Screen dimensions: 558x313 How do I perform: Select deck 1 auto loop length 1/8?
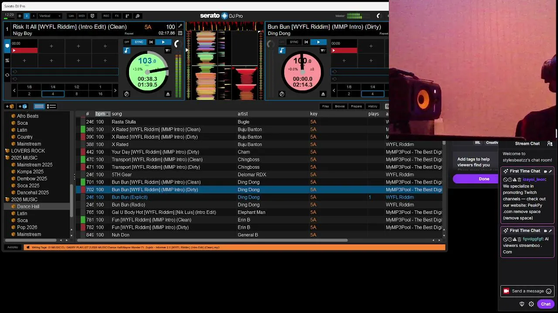tap(29, 87)
